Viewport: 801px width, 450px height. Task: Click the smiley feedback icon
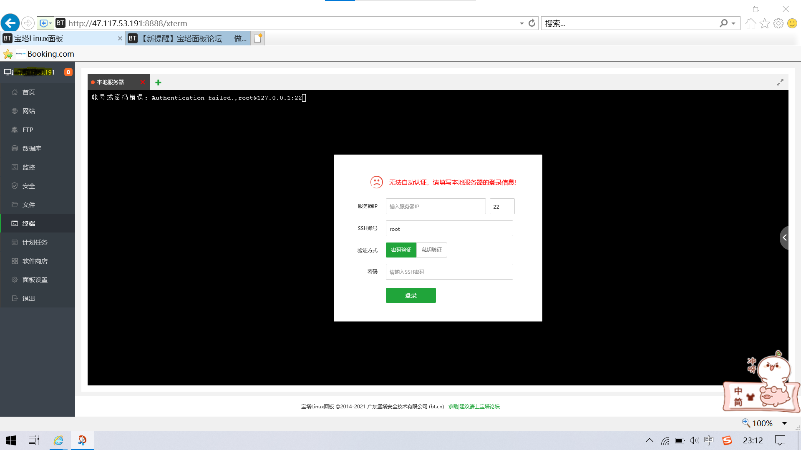tap(792, 23)
